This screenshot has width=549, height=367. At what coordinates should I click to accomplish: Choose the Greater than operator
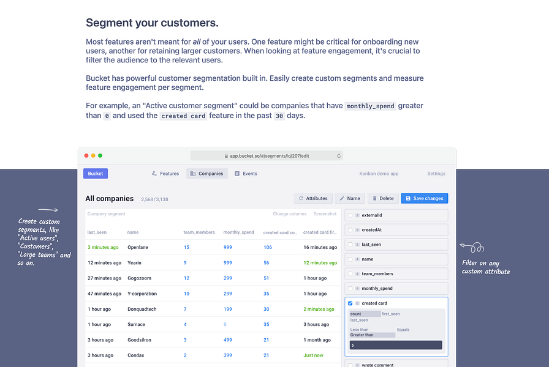pos(372,335)
